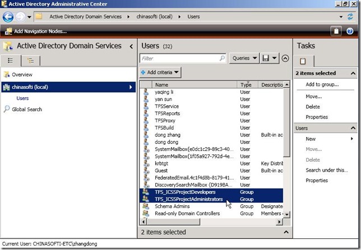Viewport: 361px width, 250px height.
Task: Click the help question mark icon
Action: [350, 31]
